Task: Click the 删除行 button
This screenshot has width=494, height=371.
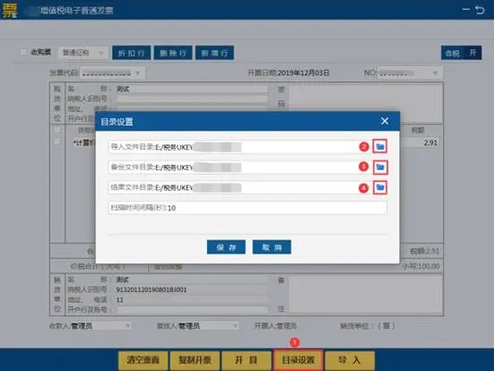Action: (173, 53)
